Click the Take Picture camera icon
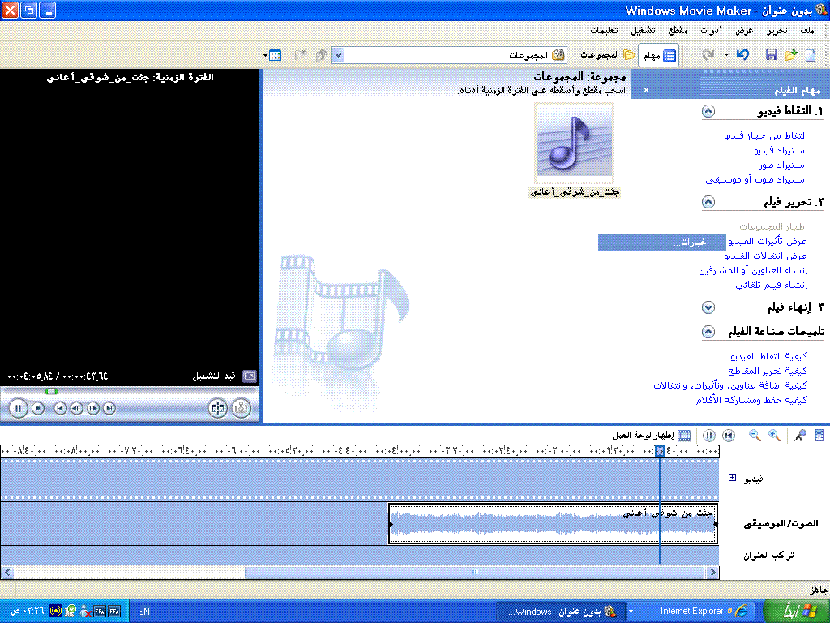 [x=241, y=408]
